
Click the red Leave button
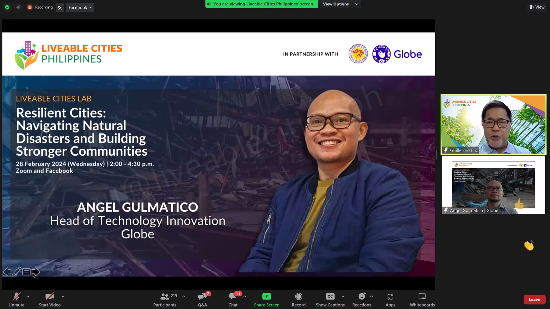tap(535, 299)
